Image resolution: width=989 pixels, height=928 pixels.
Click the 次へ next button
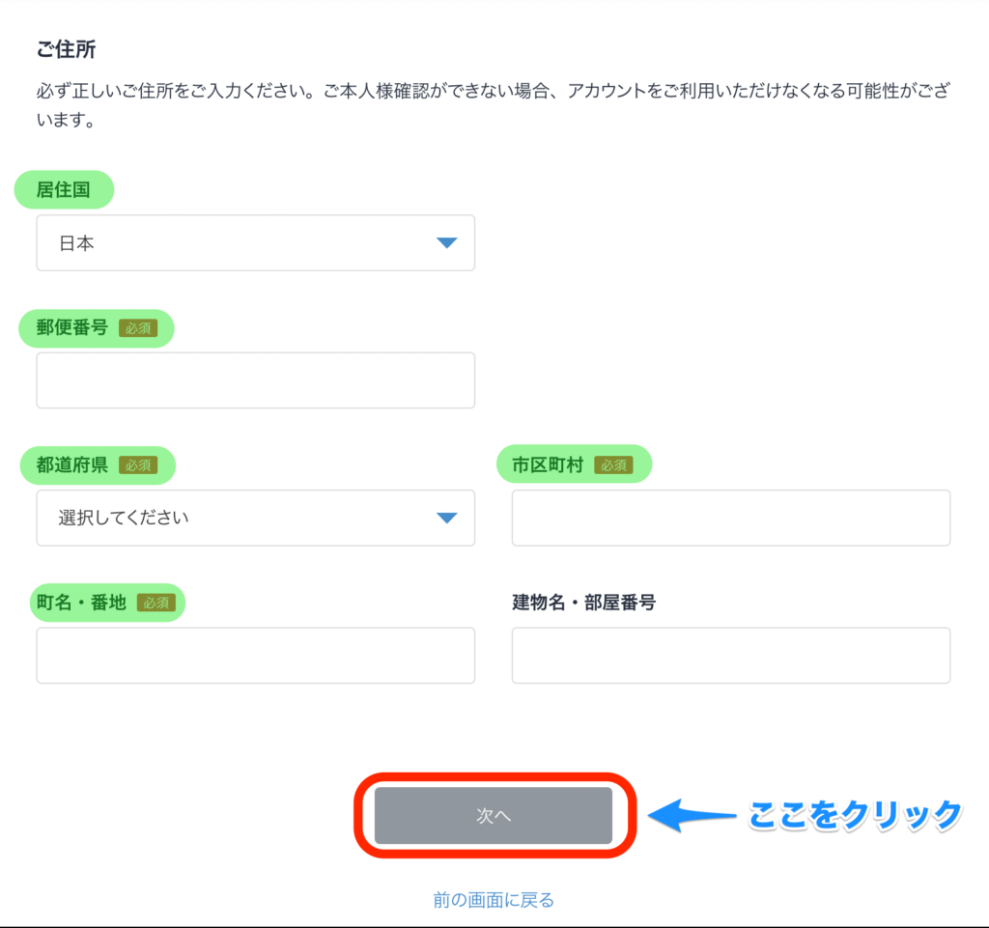[x=494, y=815]
